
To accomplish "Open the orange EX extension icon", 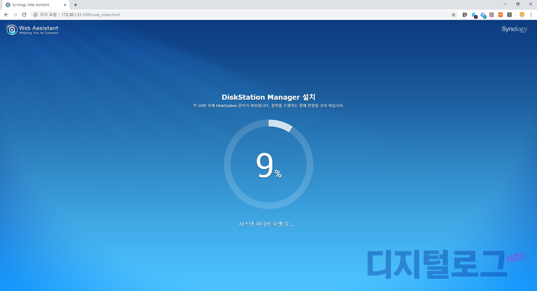I will (500, 14).
